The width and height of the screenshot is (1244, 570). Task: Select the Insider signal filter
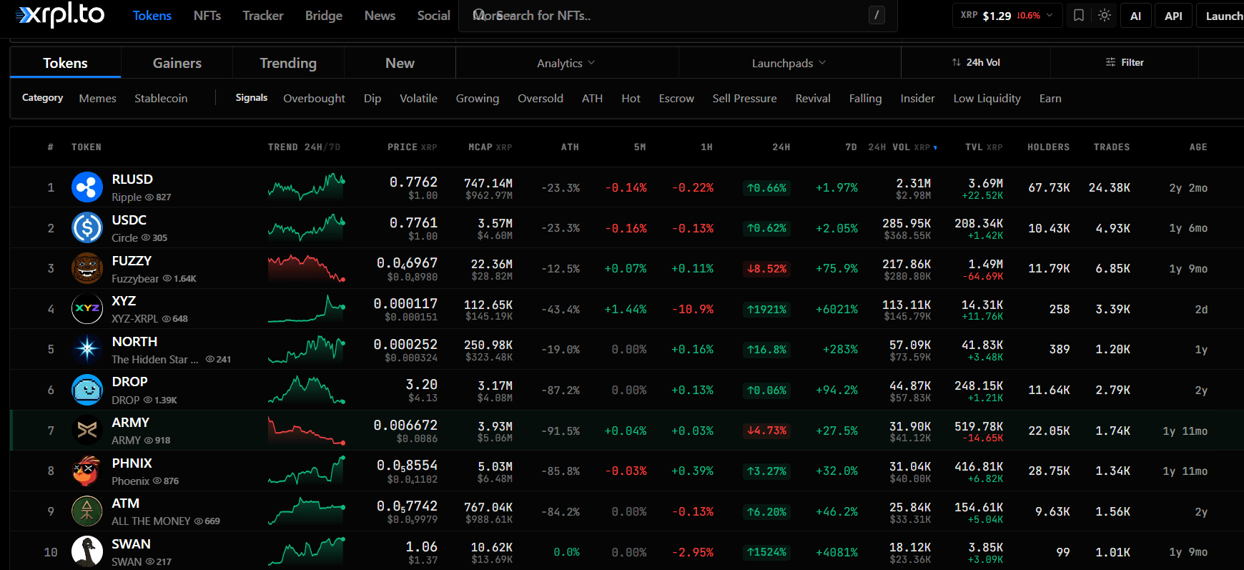(917, 98)
